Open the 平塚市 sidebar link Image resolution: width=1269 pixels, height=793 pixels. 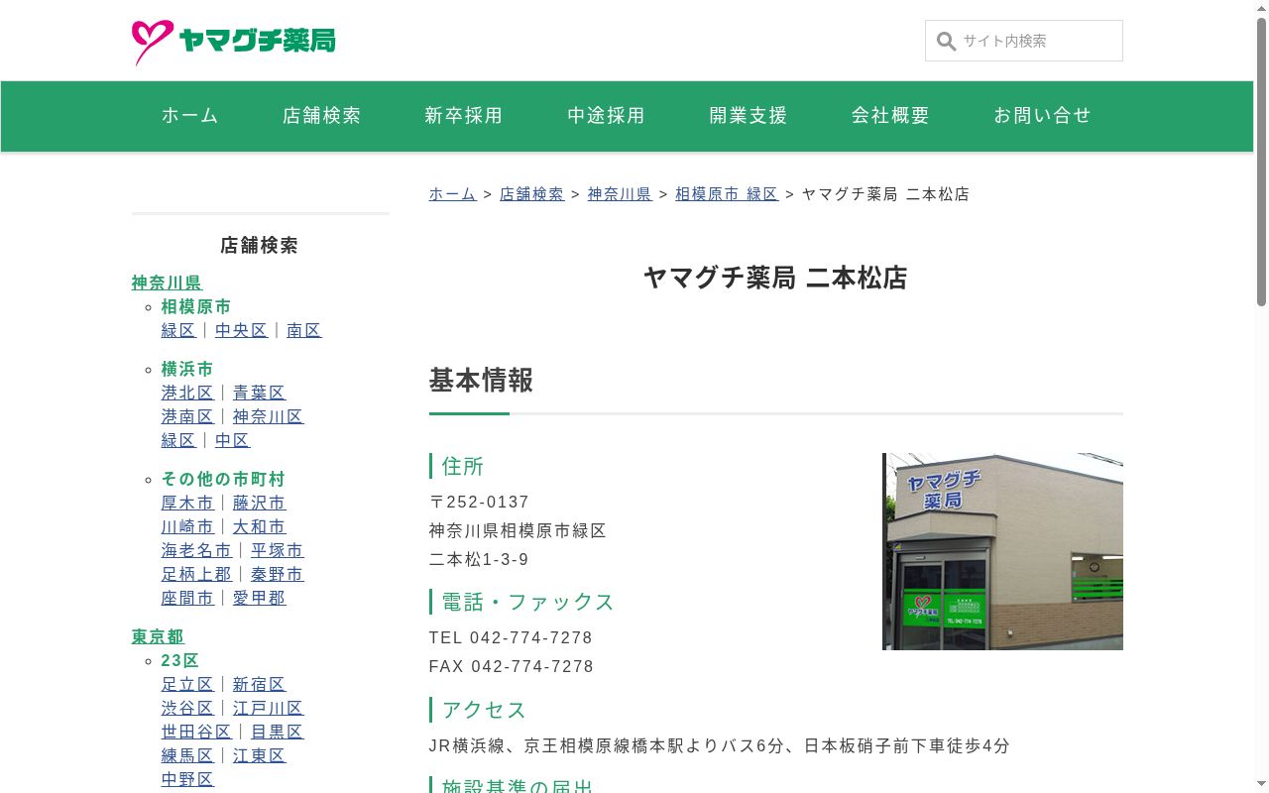click(x=278, y=551)
